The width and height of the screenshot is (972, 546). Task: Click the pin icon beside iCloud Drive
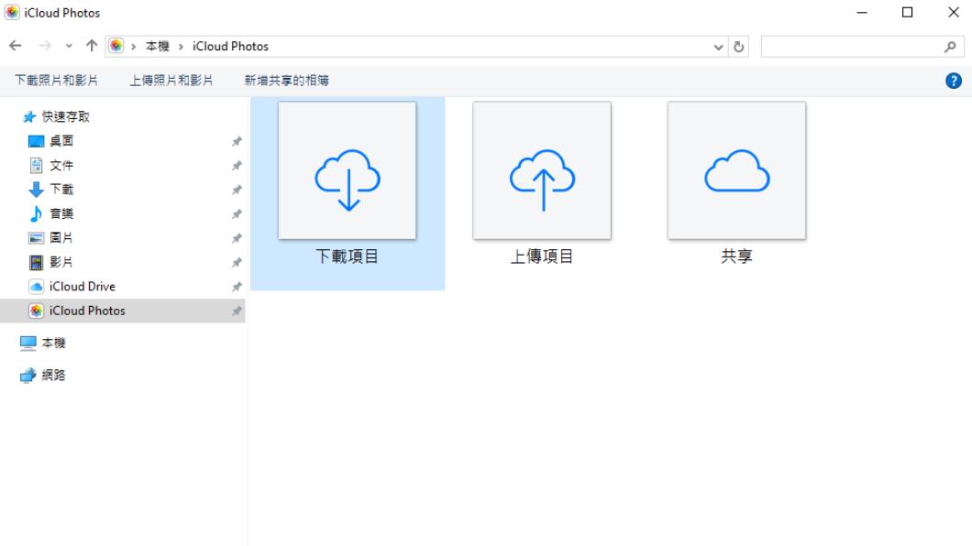click(237, 287)
